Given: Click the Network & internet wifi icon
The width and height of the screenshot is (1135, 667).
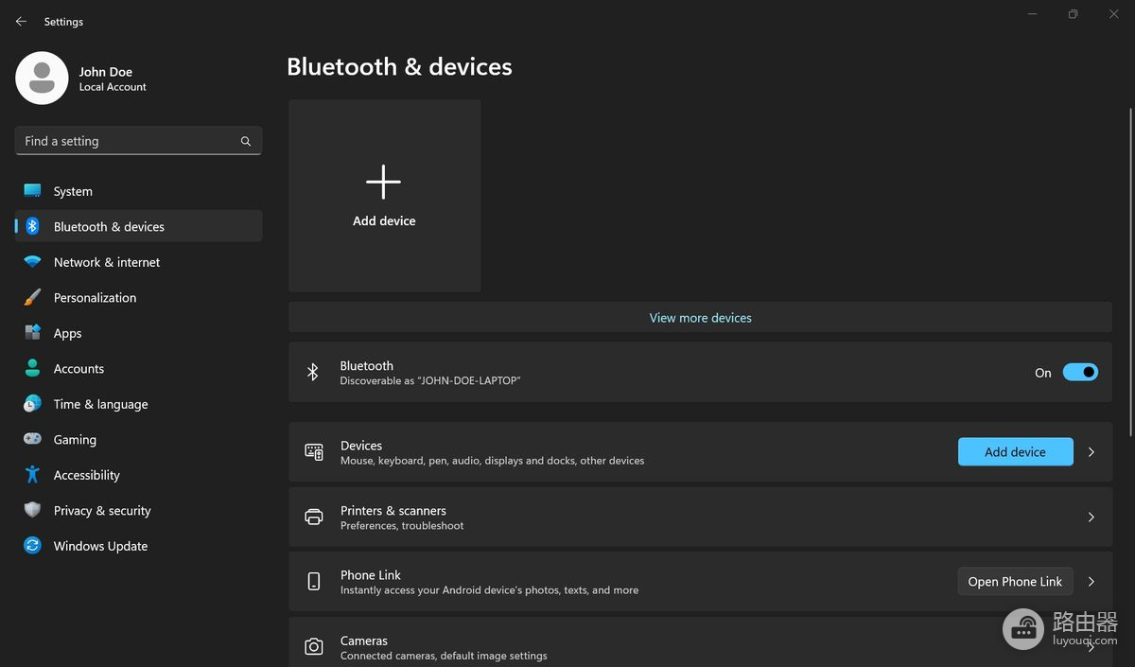Looking at the screenshot, I should 32,262.
